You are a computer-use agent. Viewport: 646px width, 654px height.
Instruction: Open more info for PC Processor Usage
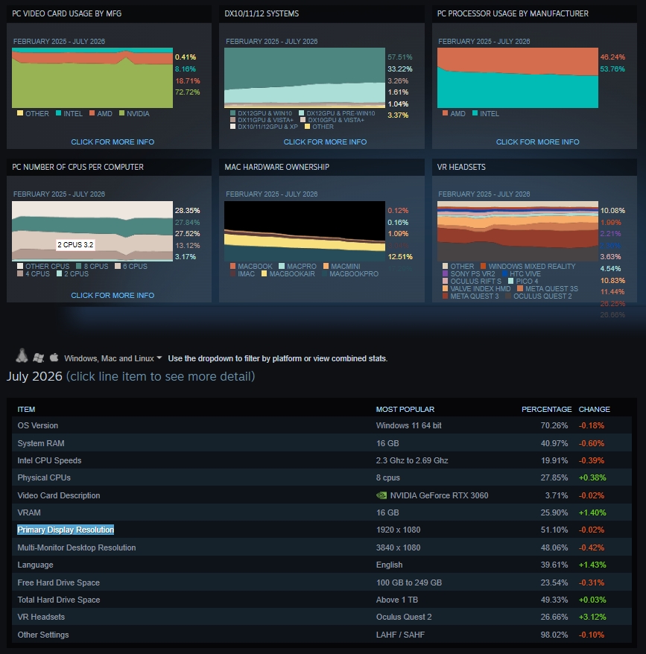[x=537, y=142]
